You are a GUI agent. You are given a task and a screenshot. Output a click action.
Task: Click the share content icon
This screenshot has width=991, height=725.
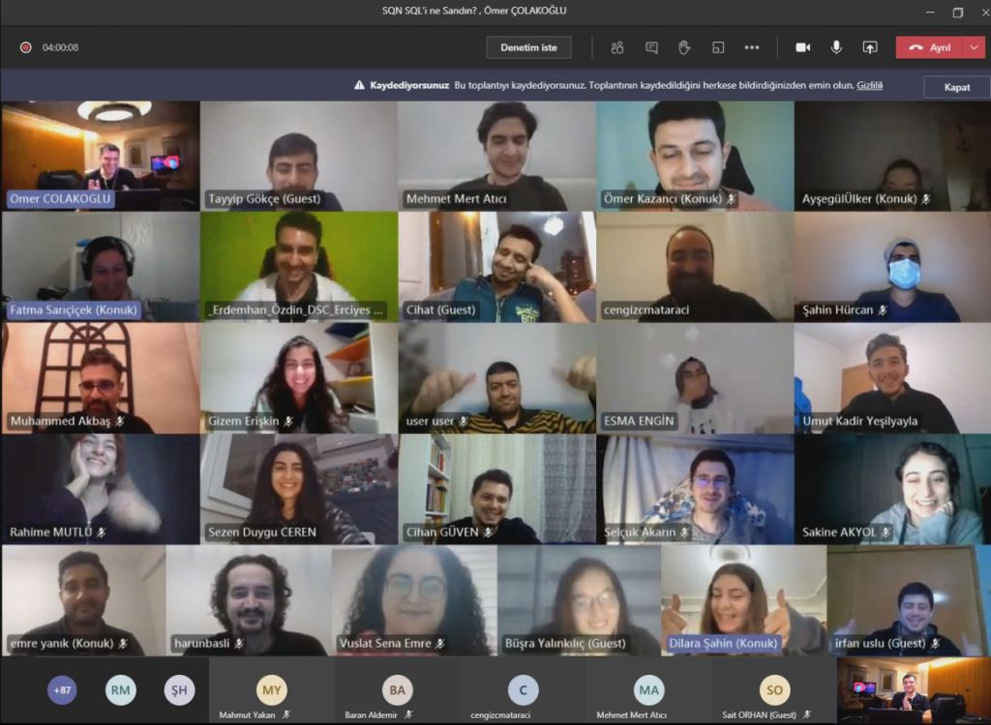click(869, 47)
